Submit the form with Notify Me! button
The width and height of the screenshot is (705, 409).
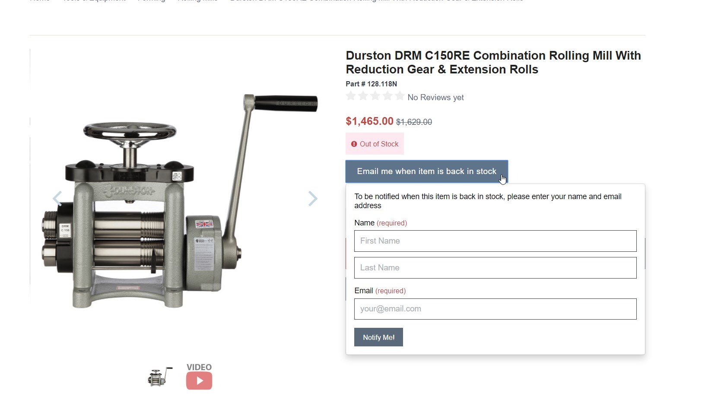tap(378, 337)
